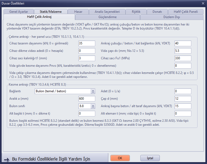Click the Çap d (mm) field
Image resolution: width=207 pixels, height=164 pixels.
[x=183, y=99]
